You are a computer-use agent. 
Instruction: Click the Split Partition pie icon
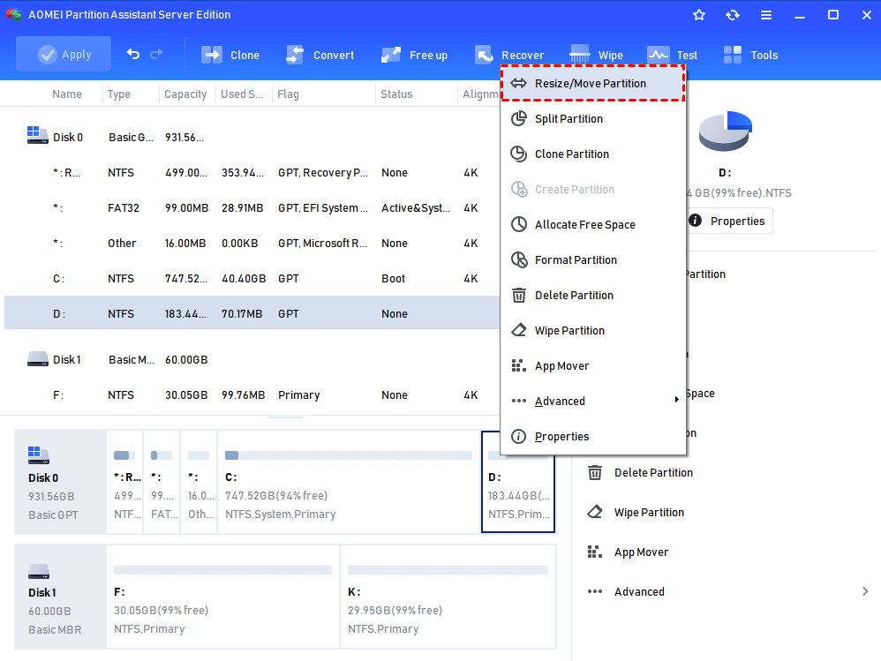point(518,118)
